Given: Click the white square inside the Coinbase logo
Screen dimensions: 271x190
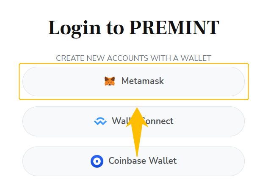Looking at the screenshot, I should 97,161.
